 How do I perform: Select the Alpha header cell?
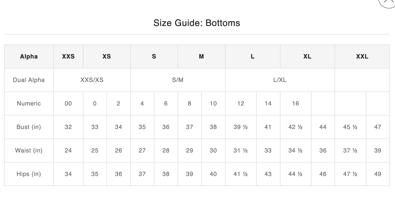click(29, 56)
